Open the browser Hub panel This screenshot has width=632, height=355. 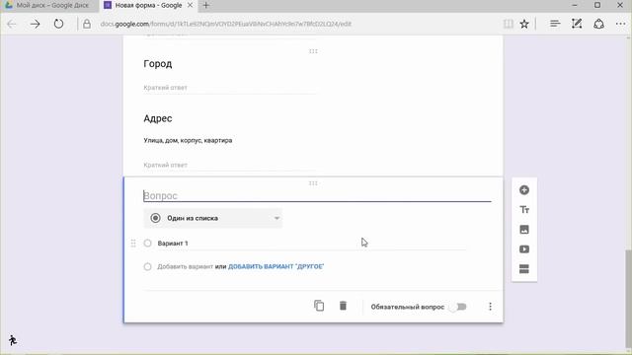pos(555,24)
